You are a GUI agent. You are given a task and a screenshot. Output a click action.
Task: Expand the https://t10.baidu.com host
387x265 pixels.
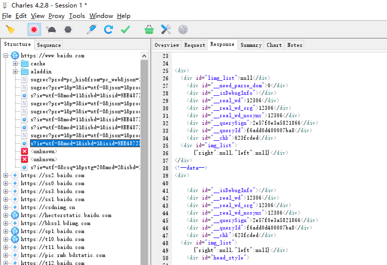point(5,239)
